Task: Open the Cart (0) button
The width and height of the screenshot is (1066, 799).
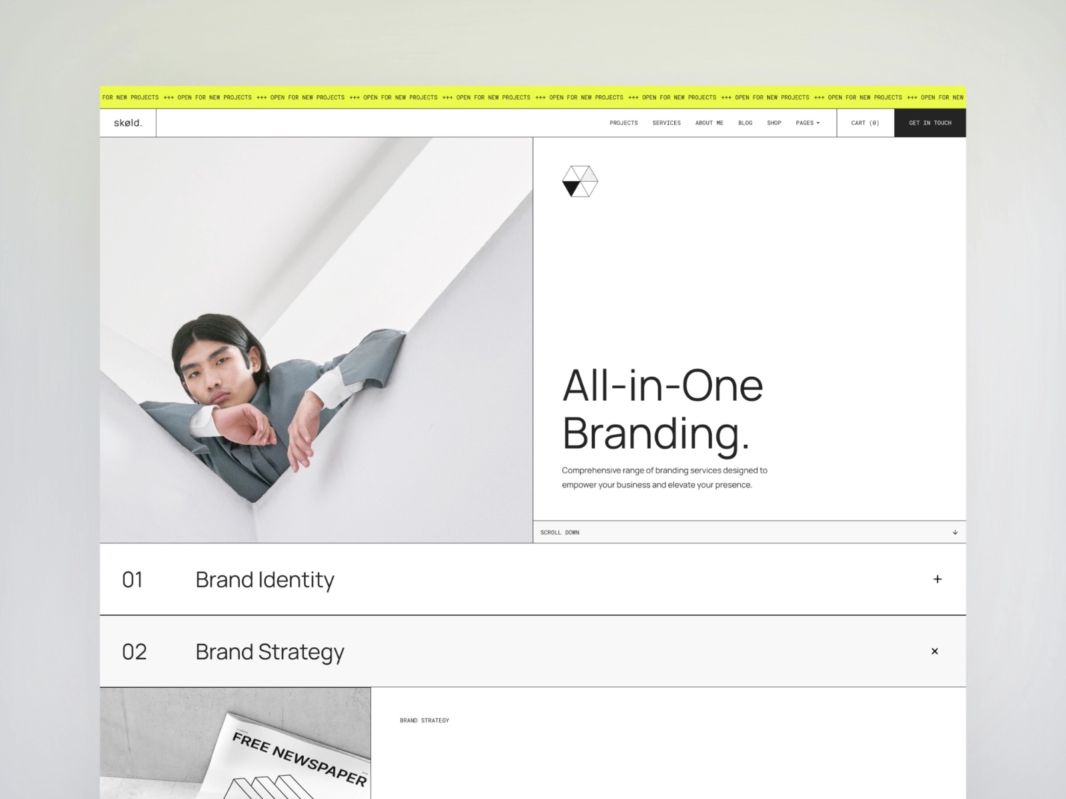Action: pos(865,123)
